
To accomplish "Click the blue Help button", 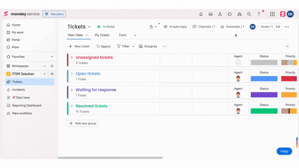I will 284,151.
